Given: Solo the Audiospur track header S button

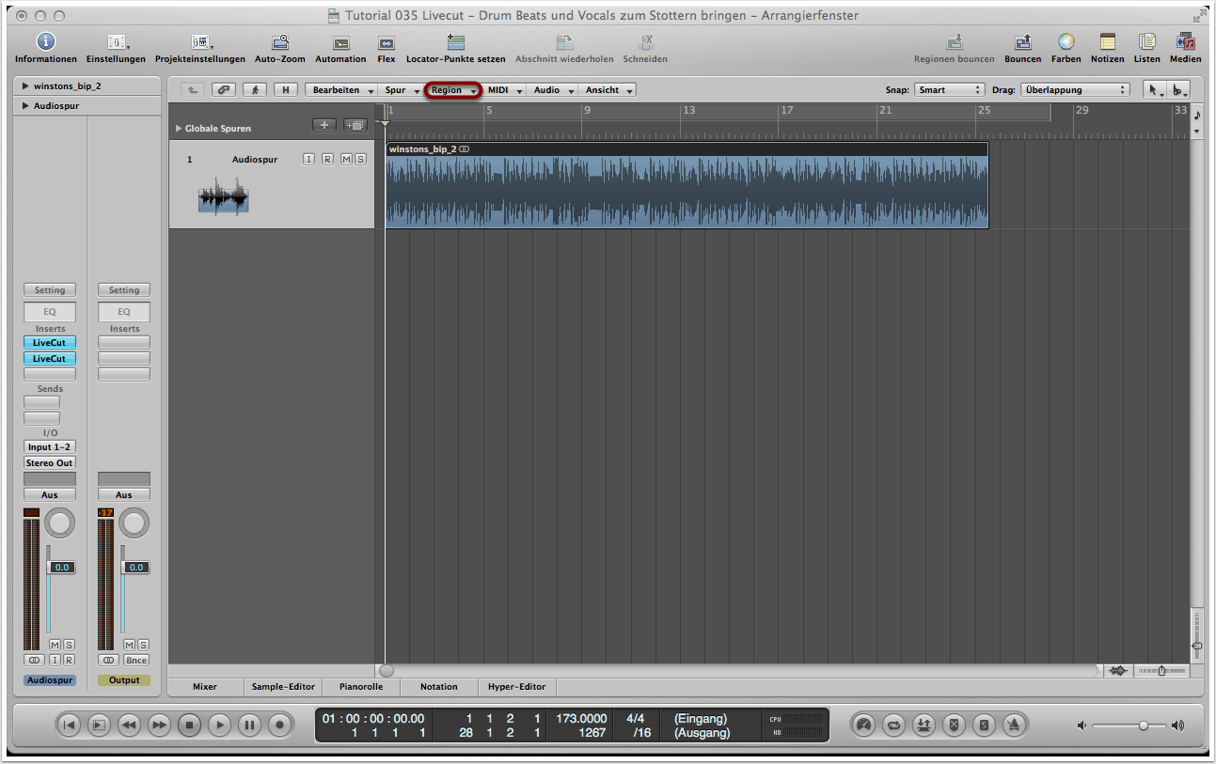Looking at the screenshot, I should coord(359,160).
